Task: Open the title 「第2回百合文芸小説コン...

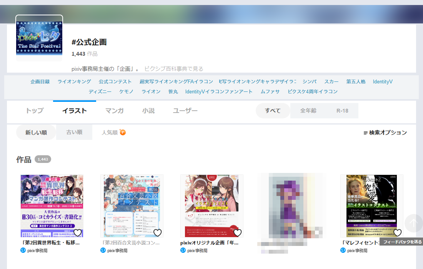Action: click(x=130, y=242)
